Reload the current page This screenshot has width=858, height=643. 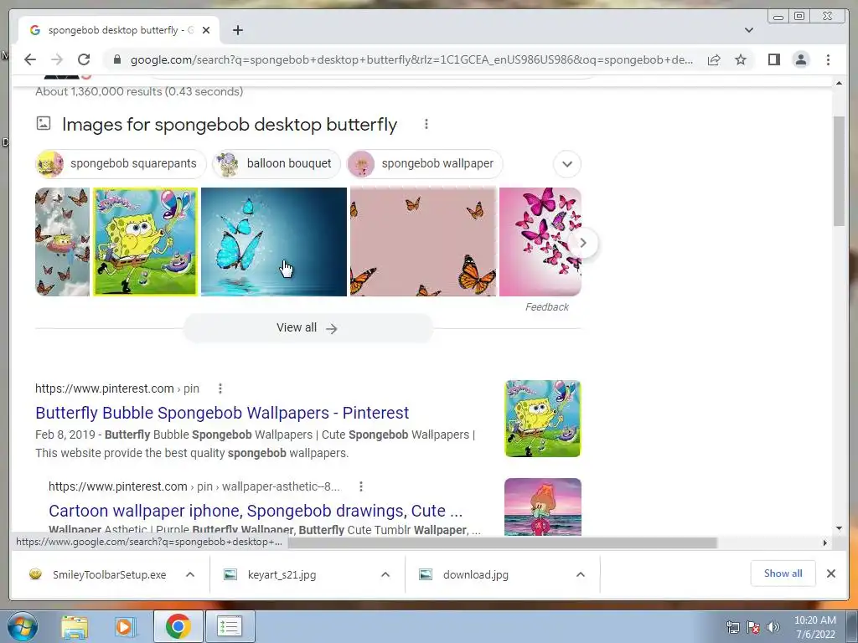[x=84, y=59]
